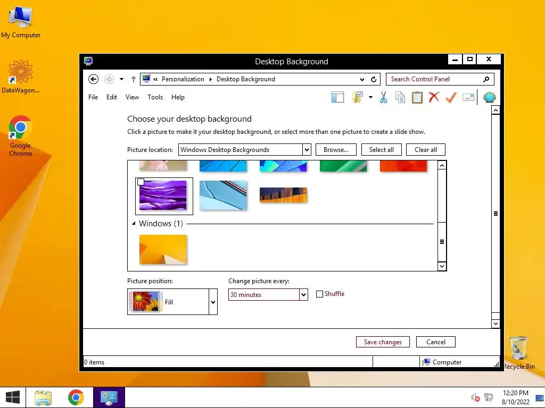Open the Edit menu
The width and height of the screenshot is (545, 408).
coord(112,97)
